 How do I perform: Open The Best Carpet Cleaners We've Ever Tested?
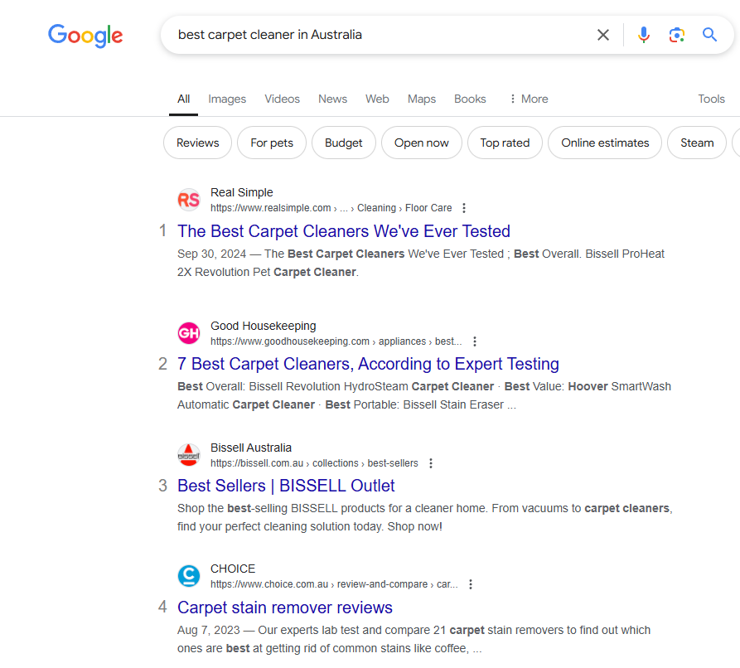coord(344,231)
